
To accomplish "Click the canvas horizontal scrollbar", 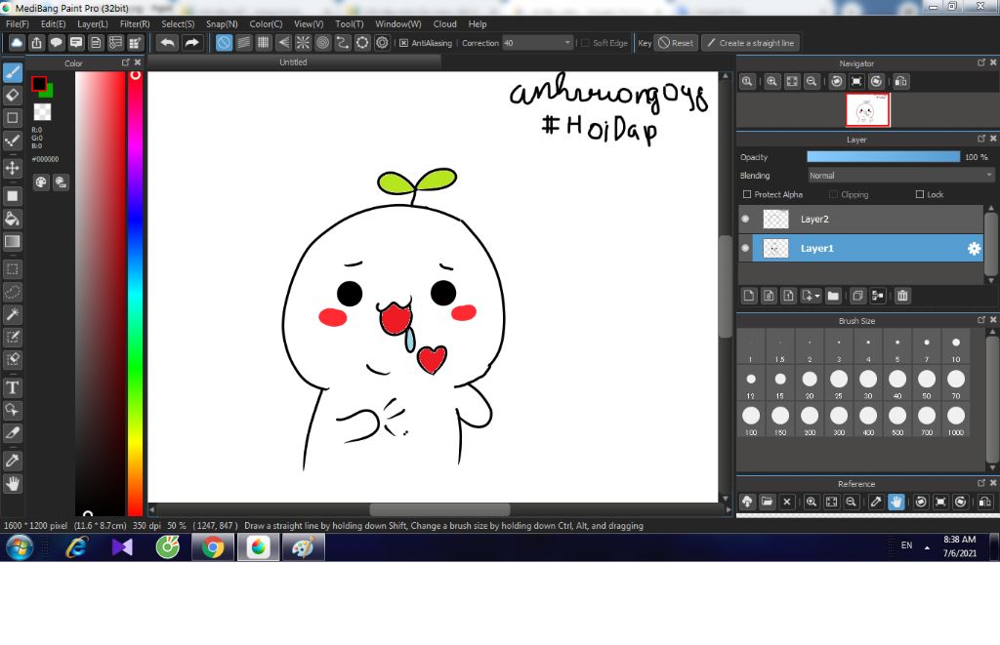I will click(439, 510).
